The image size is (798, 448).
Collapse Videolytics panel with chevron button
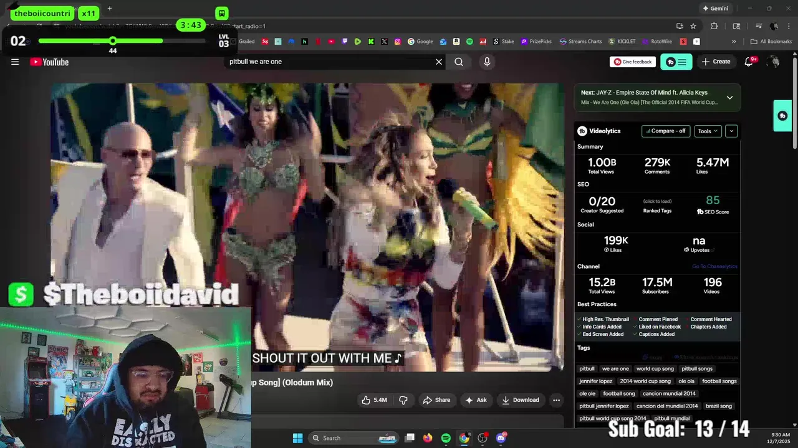(x=731, y=131)
